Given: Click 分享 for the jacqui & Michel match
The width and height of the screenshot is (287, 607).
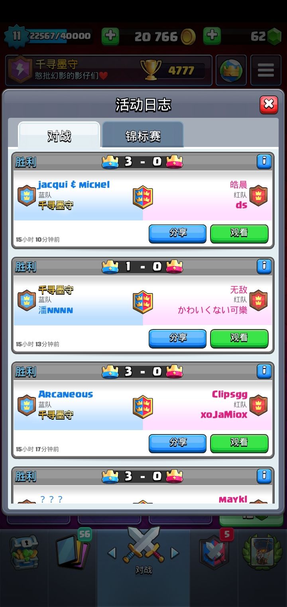Looking at the screenshot, I should 178,234.
